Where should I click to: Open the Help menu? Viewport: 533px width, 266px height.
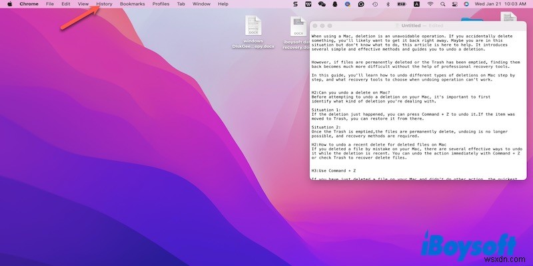coord(223,4)
